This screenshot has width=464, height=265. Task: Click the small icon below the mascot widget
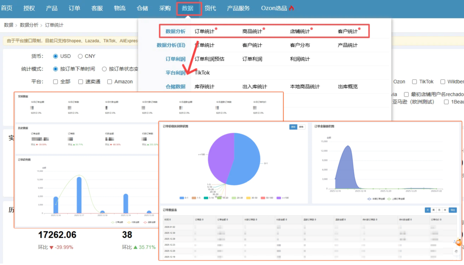457,252
